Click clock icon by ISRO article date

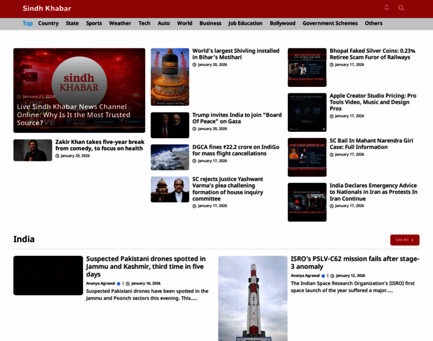click(332, 276)
